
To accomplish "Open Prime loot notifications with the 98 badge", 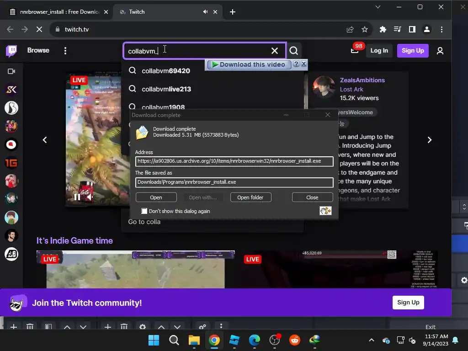I will 355,50.
